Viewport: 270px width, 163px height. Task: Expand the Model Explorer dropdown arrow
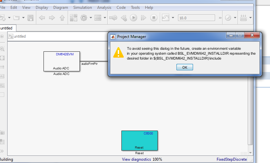tap(105, 18)
